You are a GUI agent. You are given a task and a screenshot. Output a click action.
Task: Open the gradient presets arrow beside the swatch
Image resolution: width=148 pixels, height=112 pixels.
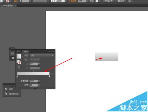(22, 56)
